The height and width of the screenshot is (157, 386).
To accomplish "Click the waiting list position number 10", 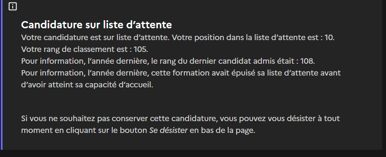I will (x=329, y=38).
